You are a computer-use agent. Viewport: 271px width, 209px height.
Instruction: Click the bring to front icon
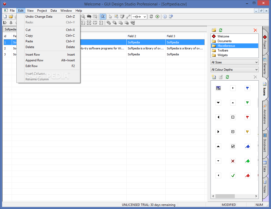[109, 23]
